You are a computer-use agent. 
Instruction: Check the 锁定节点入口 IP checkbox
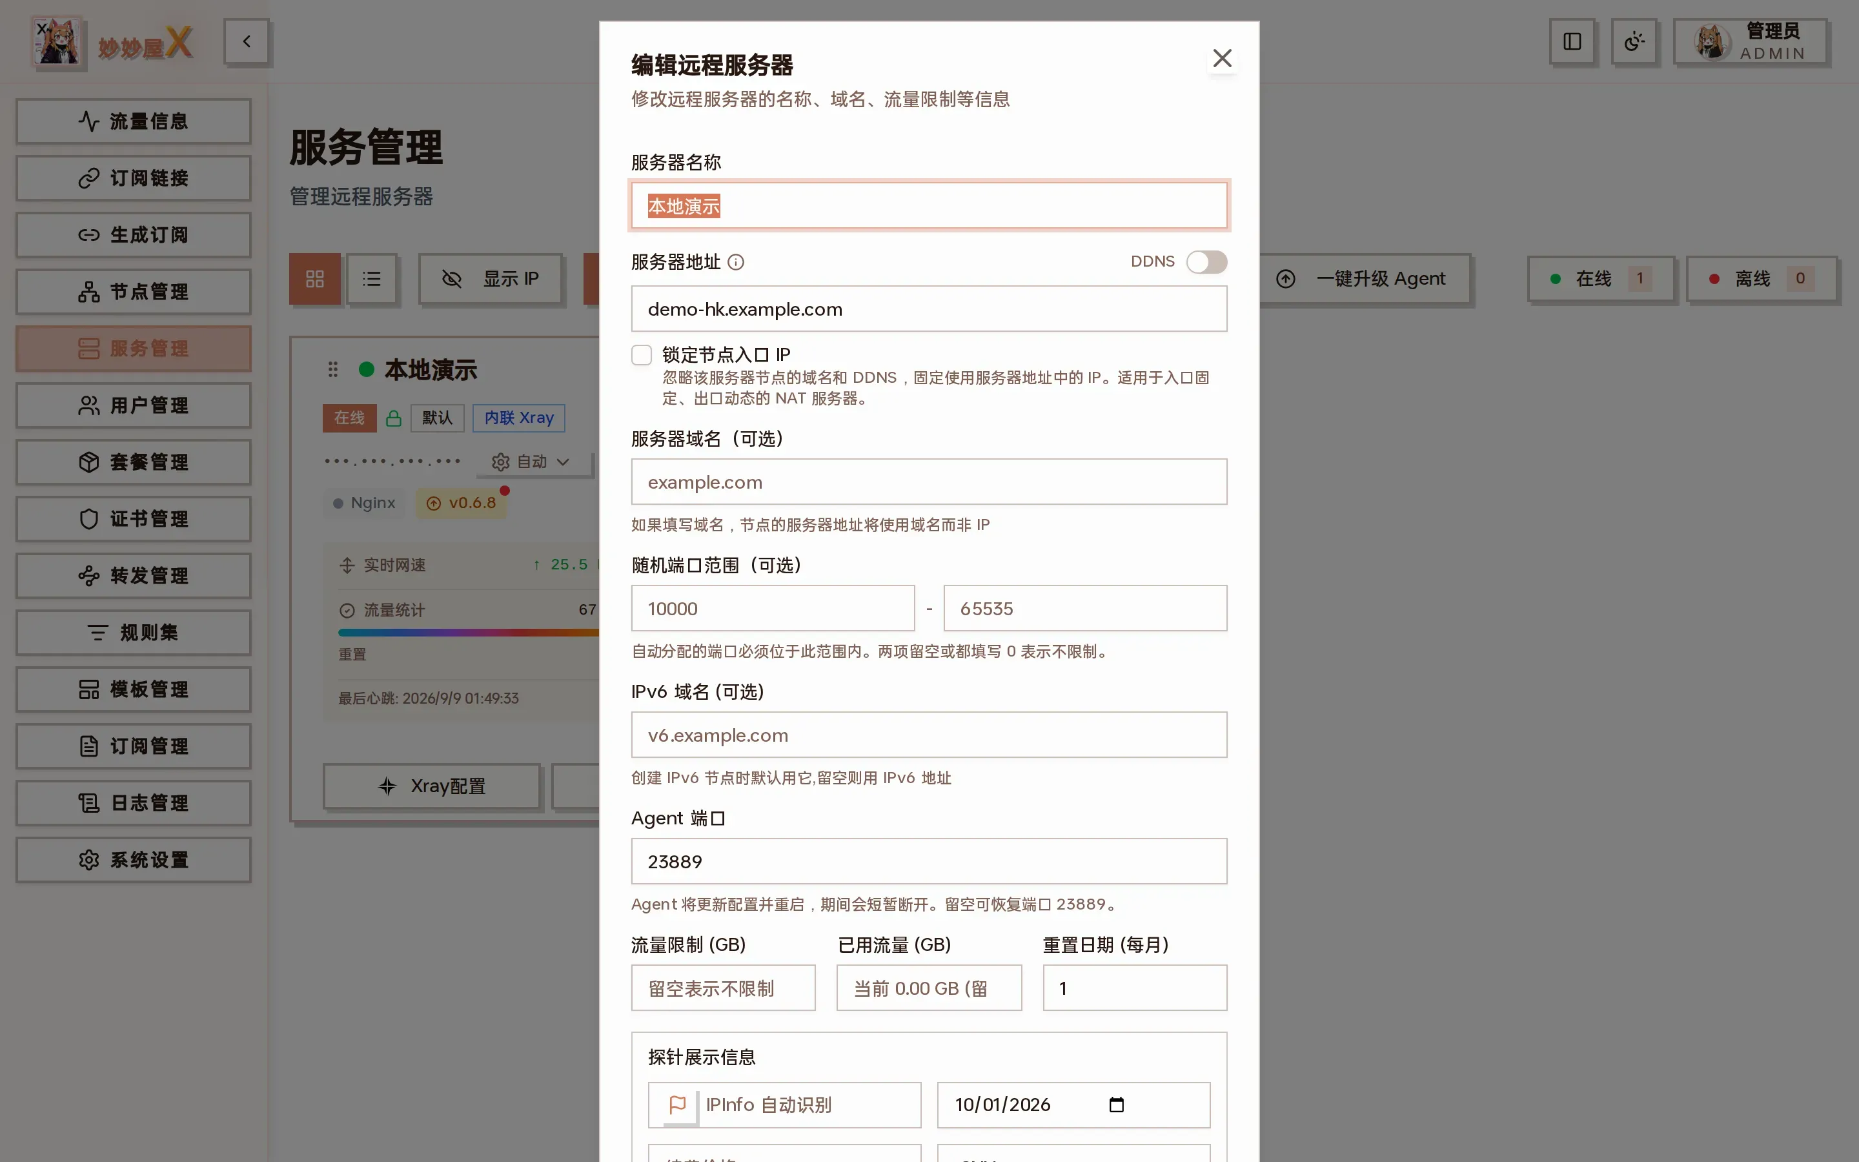click(x=642, y=355)
